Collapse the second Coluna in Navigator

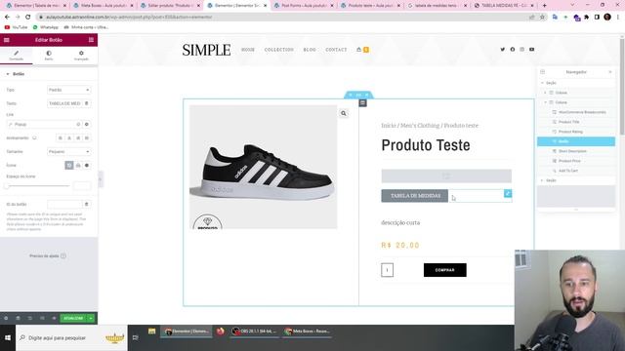pos(546,102)
